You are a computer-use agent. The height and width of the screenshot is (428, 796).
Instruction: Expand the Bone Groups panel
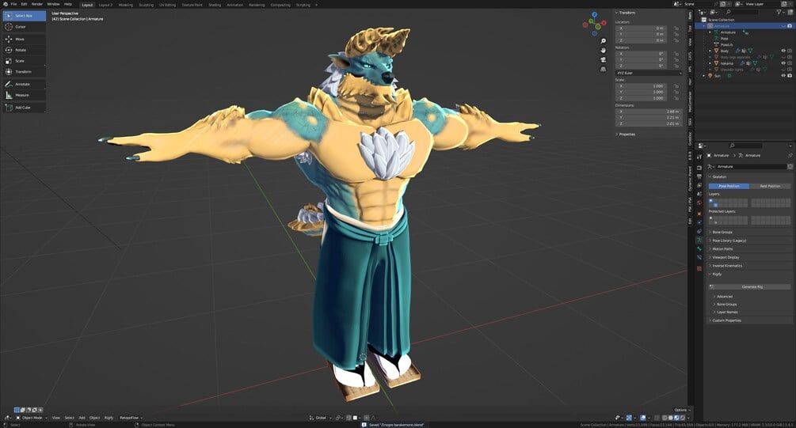tap(722, 233)
